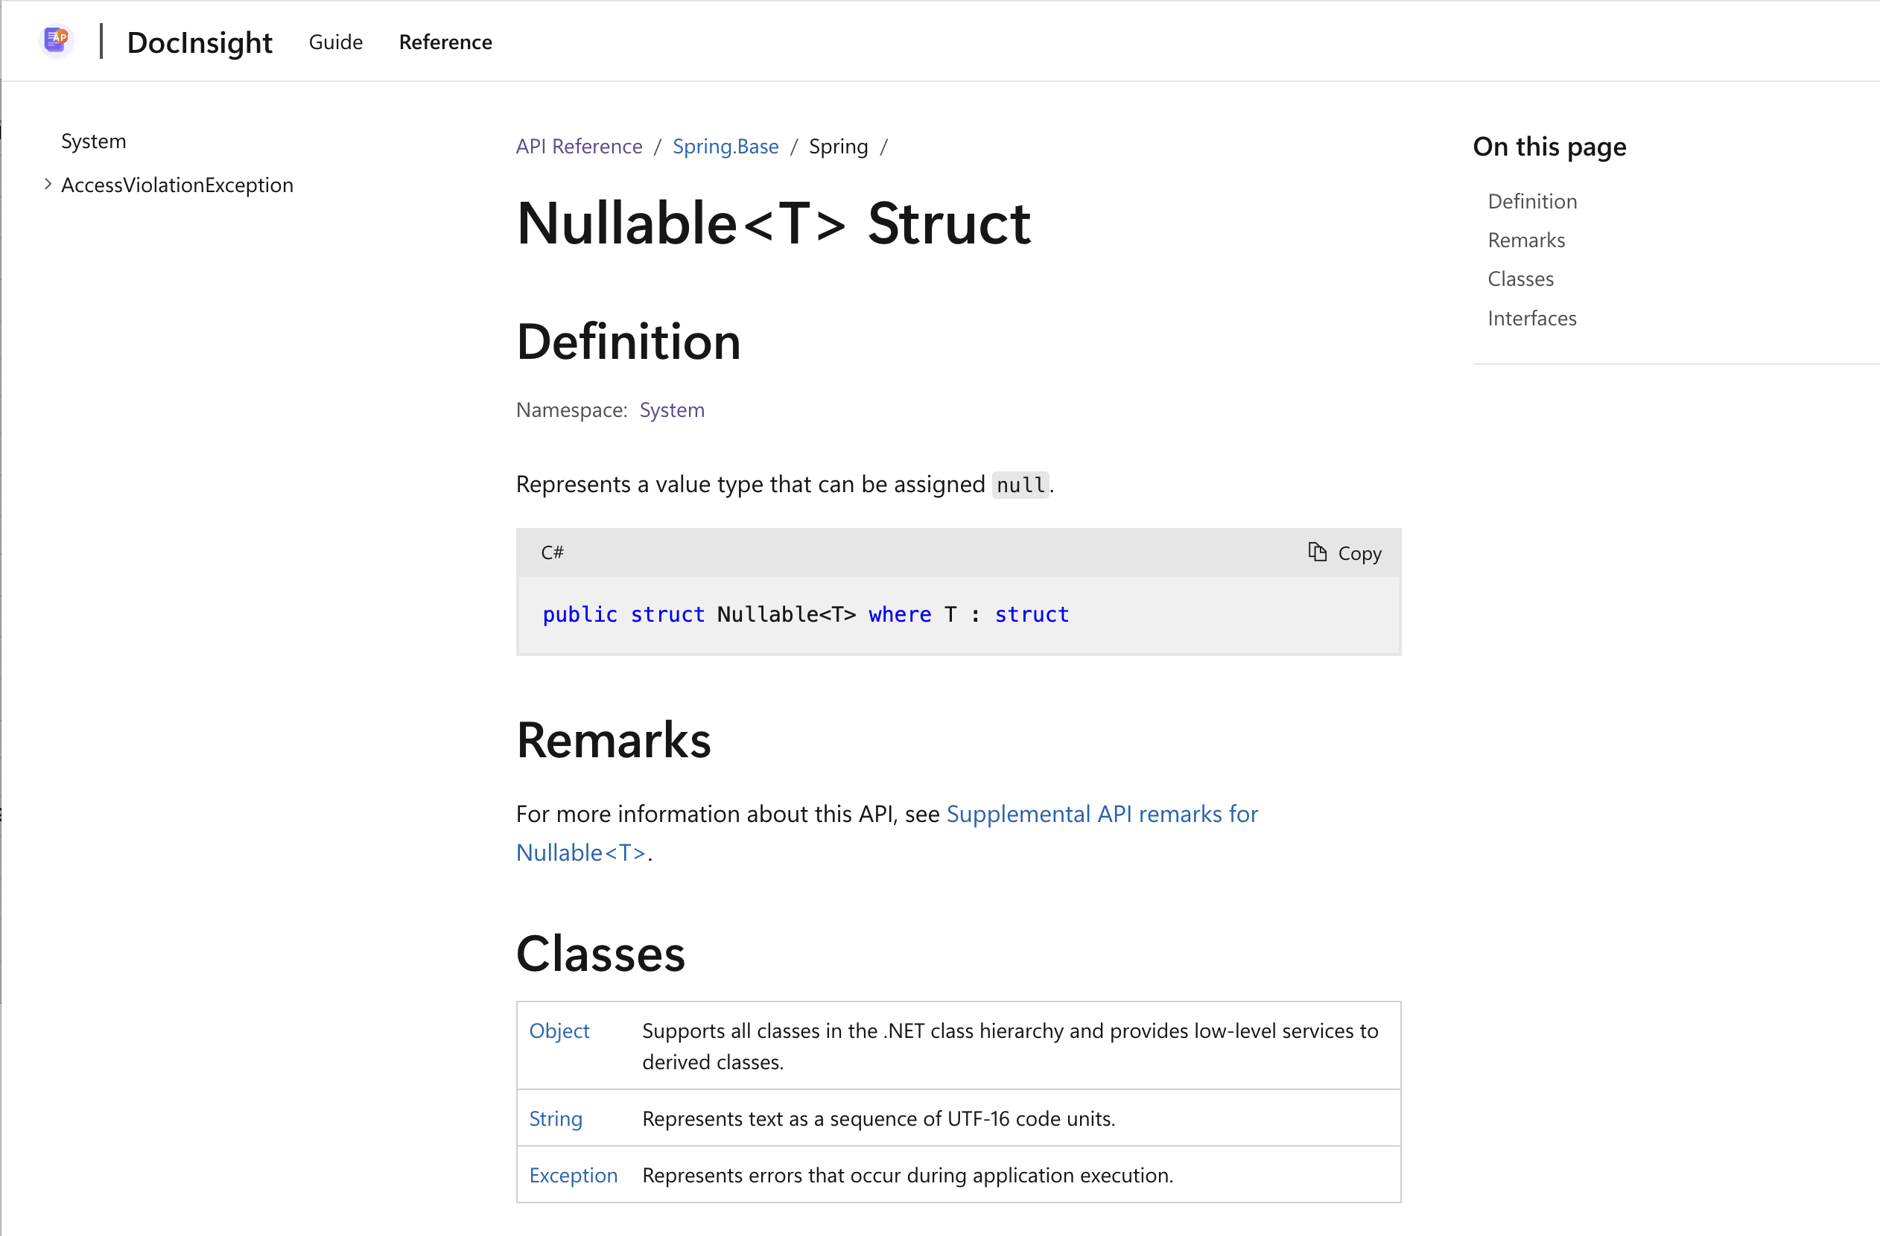
Task: Select AccessViolationException in sidebar
Action: pos(177,185)
